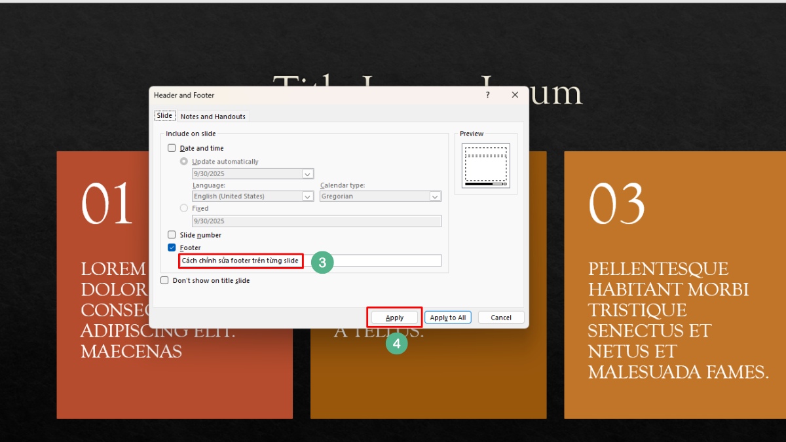Click the Fixed date input box

(316, 221)
